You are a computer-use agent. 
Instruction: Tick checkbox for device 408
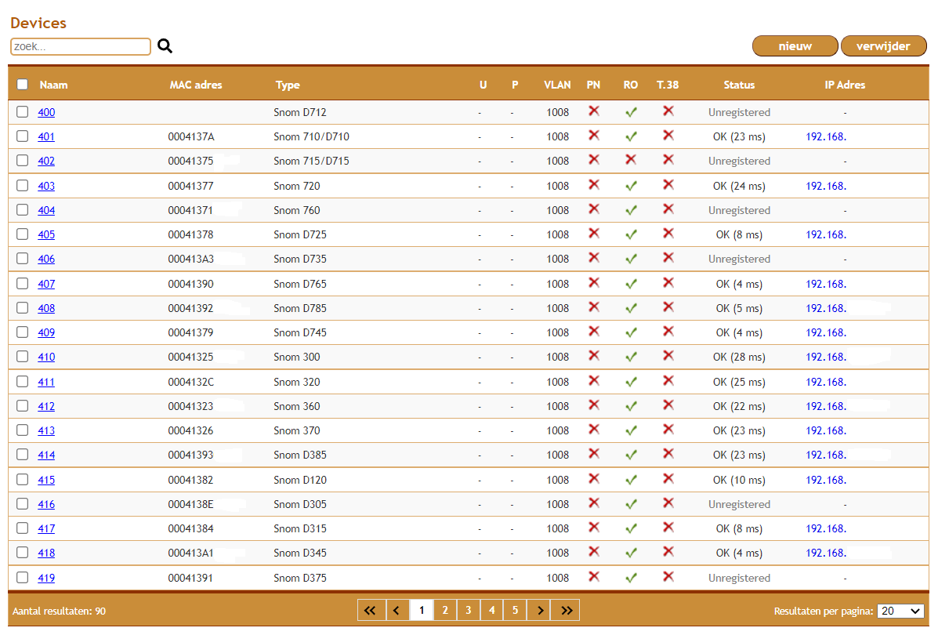coord(22,307)
